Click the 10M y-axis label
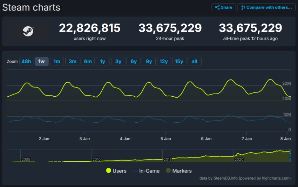The height and width of the screenshot is (187, 298). 287,114
